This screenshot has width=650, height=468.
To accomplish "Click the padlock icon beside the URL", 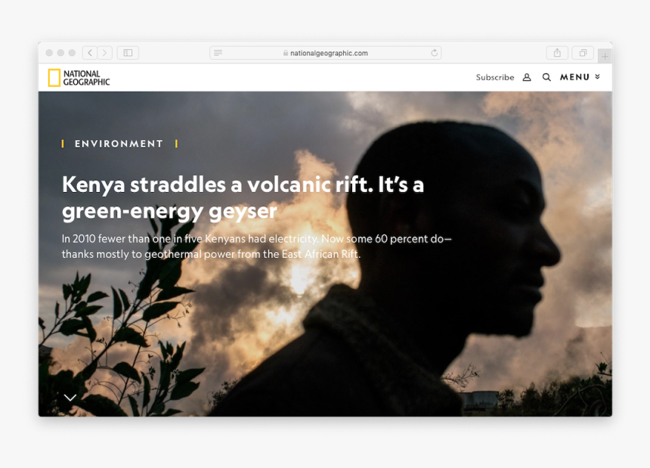I will [286, 53].
